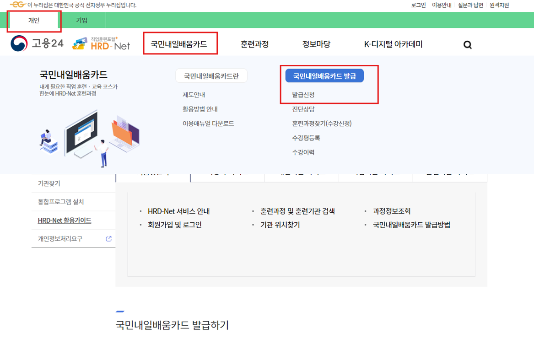This screenshot has height=339, width=534.
Task: Select 기관찾기 in left sidebar
Action: tap(49, 183)
